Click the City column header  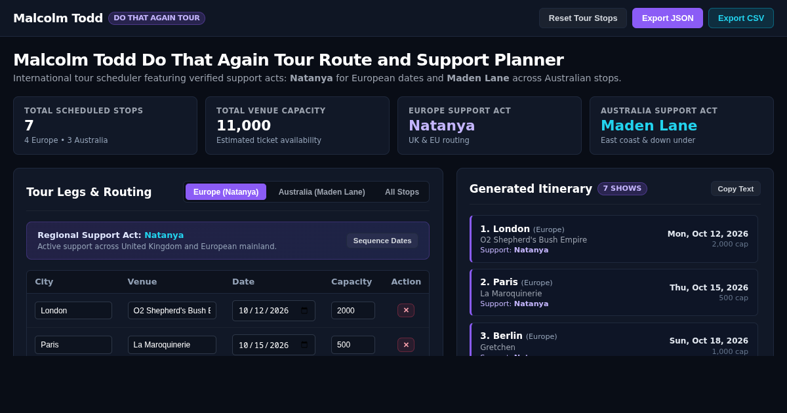pos(44,282)
